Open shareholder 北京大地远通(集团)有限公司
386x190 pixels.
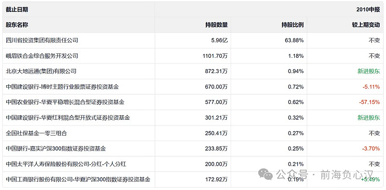coord(41,71)
